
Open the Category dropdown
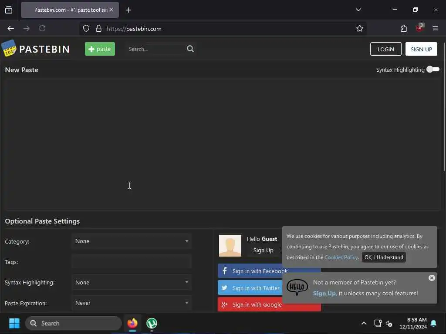(132, 241)
